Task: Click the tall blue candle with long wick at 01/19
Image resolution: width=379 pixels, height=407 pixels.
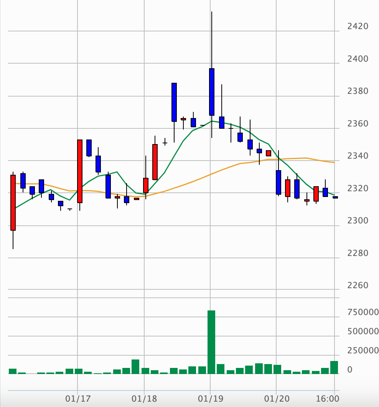Action: point(212,92)
